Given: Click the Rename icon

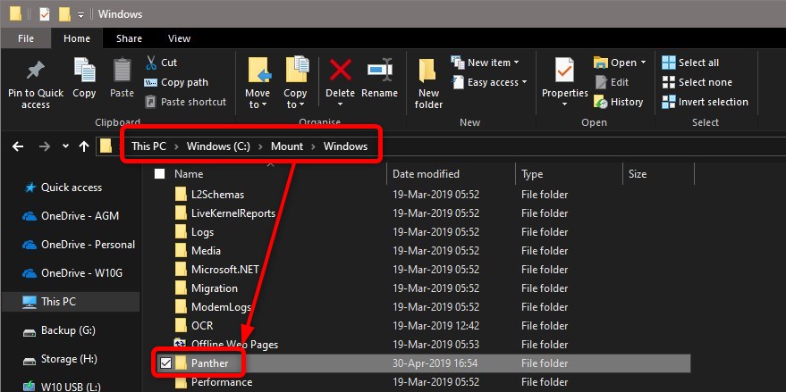Looking at the screenshot, I should point(379,69).
